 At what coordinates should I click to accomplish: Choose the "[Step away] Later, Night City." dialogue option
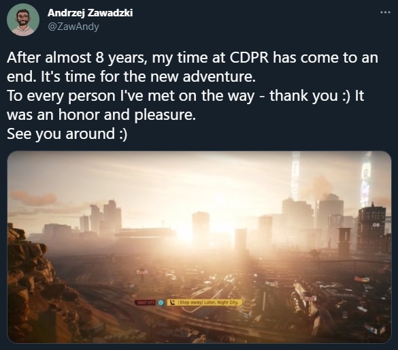coord(205,302)
